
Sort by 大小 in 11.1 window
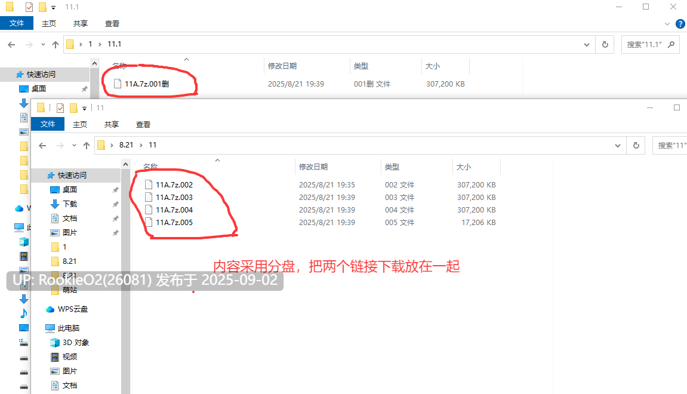click(x=433, y=66)
